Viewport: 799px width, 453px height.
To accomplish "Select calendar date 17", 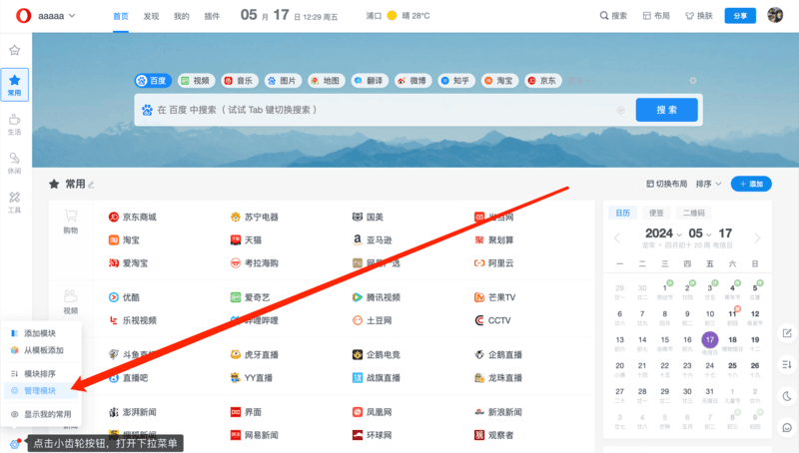I will pyautogui.click(x=710, y=339).
